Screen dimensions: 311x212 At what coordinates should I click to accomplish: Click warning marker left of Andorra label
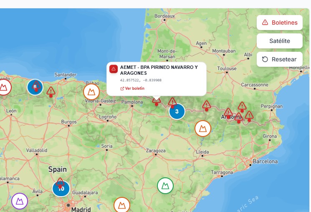[228, 113]
